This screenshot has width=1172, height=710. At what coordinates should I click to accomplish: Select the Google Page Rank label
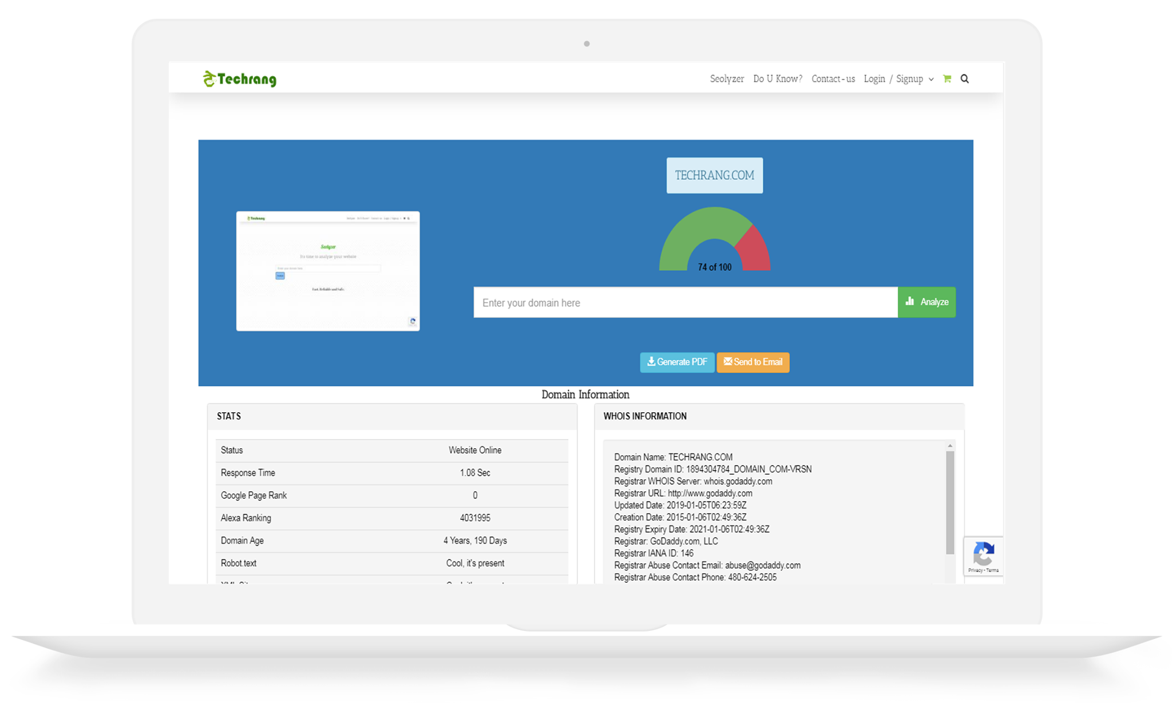pyautogui.click(x=254, y=495)
